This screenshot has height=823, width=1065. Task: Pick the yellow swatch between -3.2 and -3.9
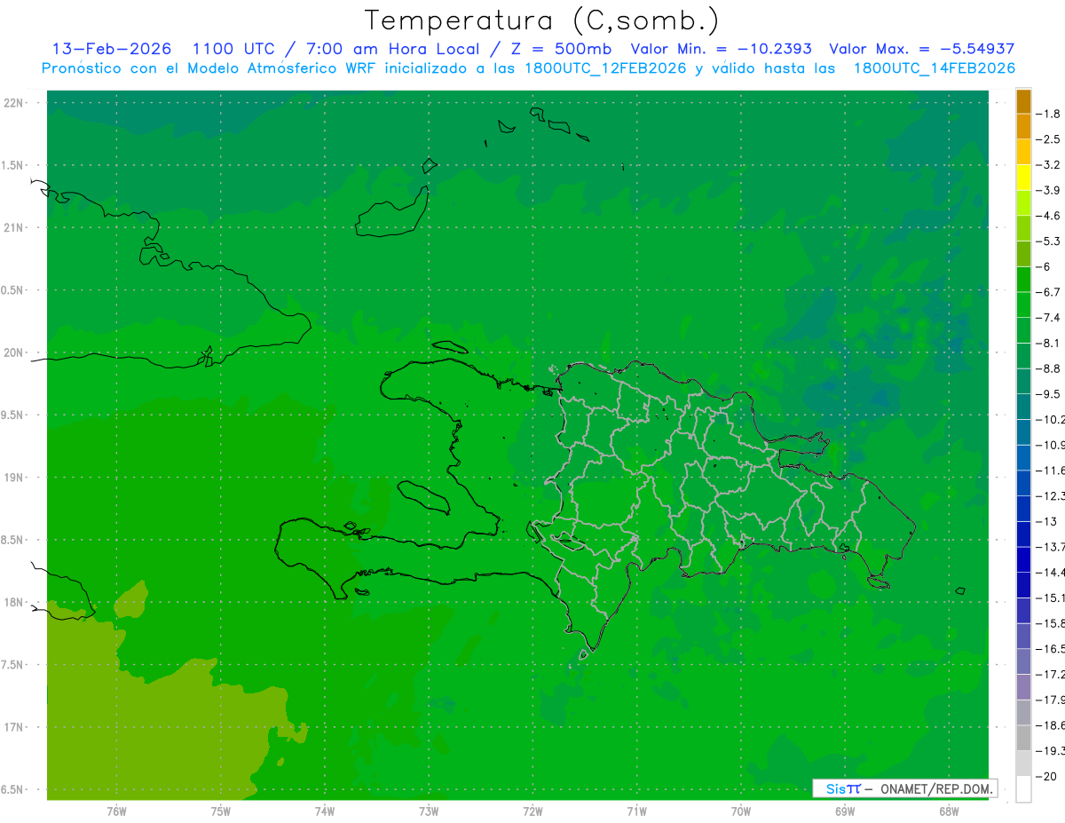pyautogui.click(x=1023, y=178)
